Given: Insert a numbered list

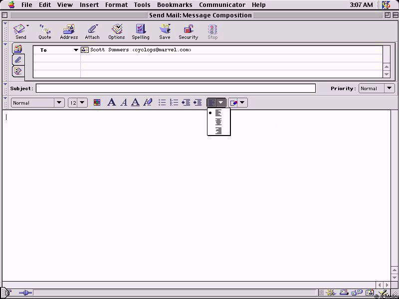Looking at the screenshot, I should point(174,103).
